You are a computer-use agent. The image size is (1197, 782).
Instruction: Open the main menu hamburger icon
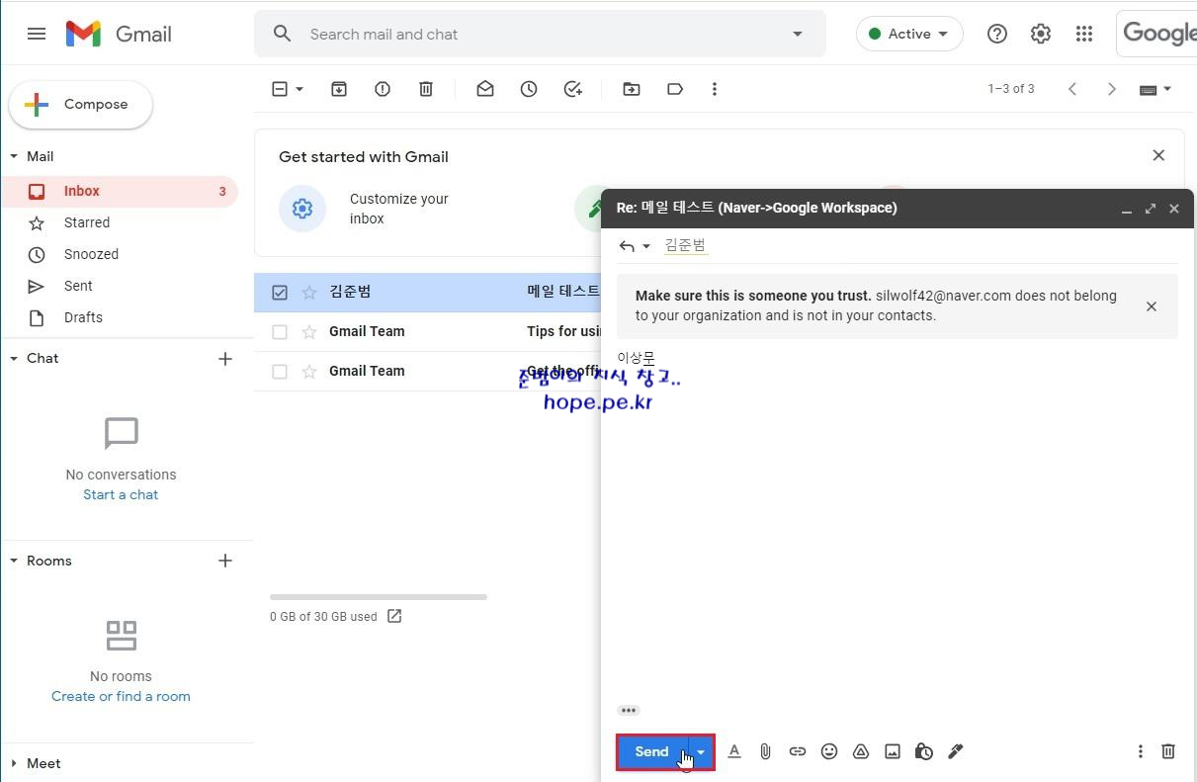click(x=37, y=34)
